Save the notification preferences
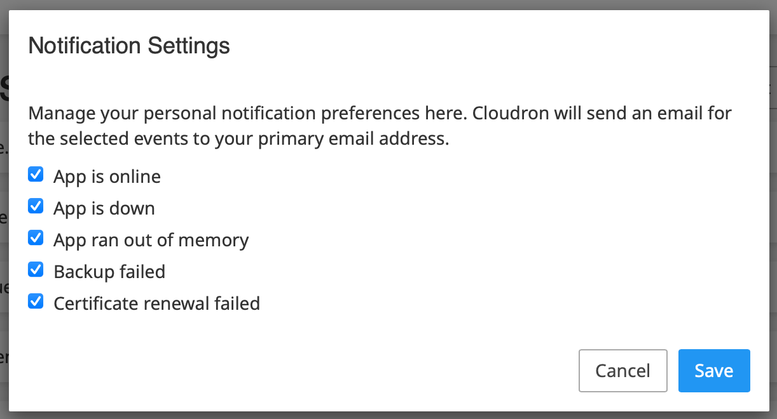The width and height of the screenshot is (777, 419). coord(714,371)
